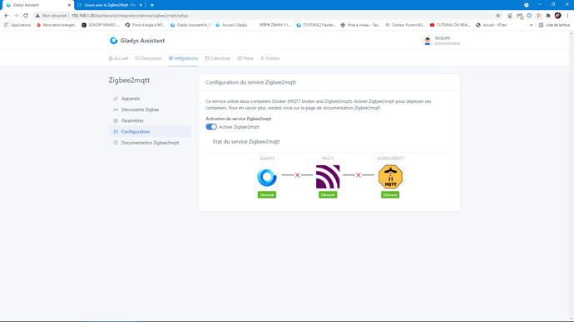This screenshot has height=322, width=574.
Task: Open Docteur Florent BU... bookmark
Action: point(405,25)
